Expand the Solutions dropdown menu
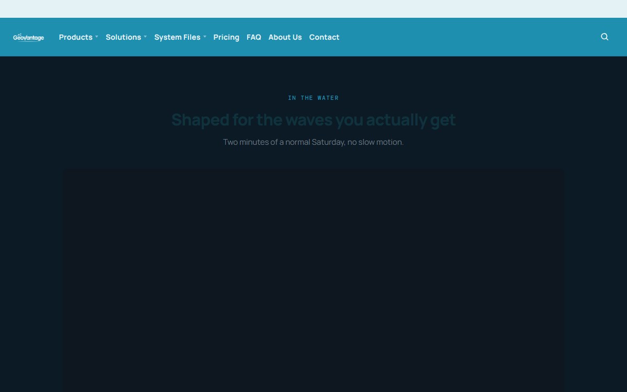 pyautogui.click(x=126, y=37)
